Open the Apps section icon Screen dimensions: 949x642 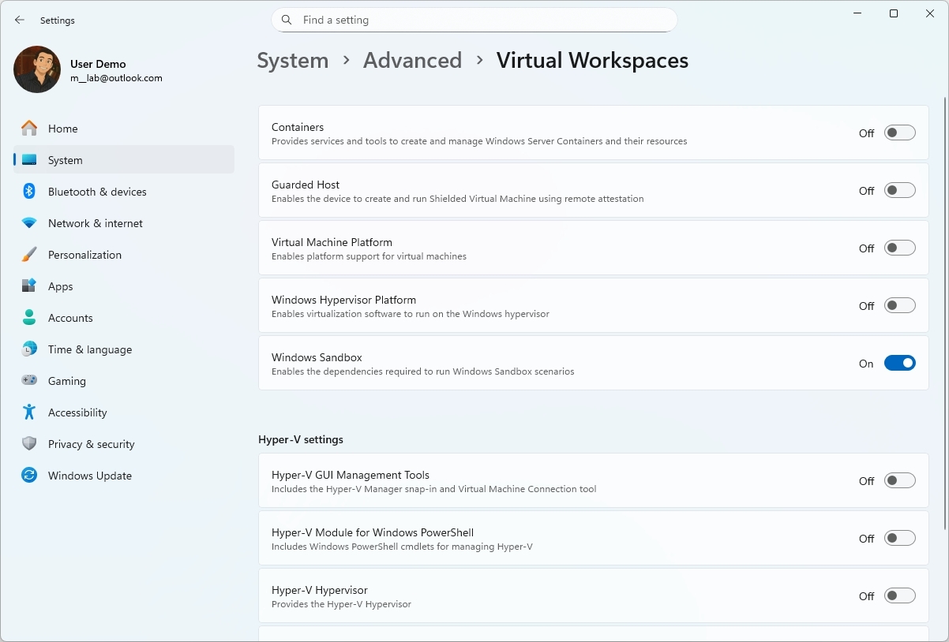point(29,286)
